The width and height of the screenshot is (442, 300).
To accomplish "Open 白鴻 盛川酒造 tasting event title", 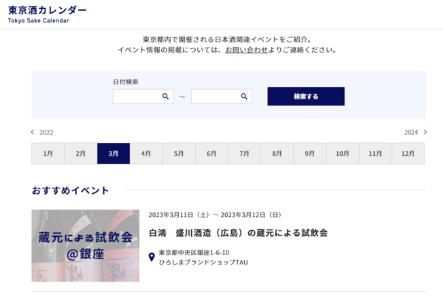I will click(x=238, y=233).
